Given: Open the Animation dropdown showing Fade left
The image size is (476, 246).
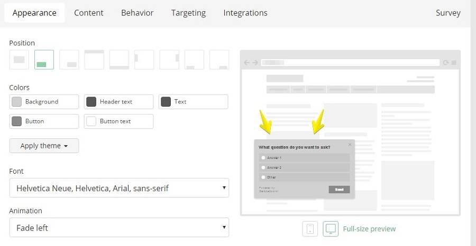Looking at the screenshot, I should [119, 227].
